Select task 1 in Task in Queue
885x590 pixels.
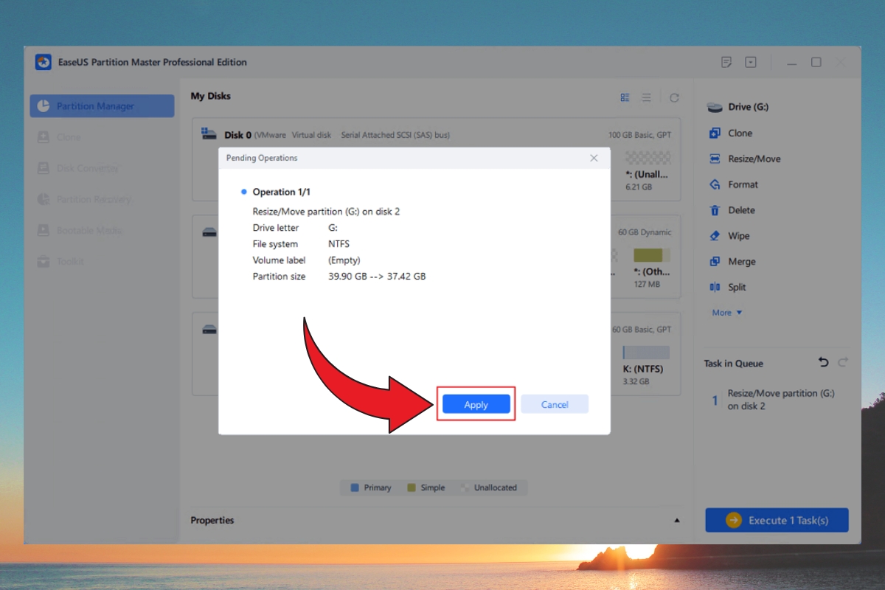777,400
